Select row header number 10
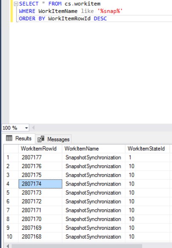 (11, 237)
